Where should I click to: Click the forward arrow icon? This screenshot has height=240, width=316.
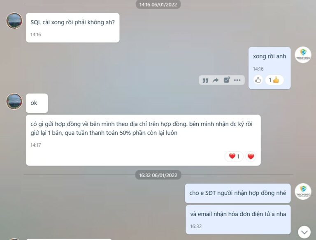pyautogui.click(x=216, y=80)
